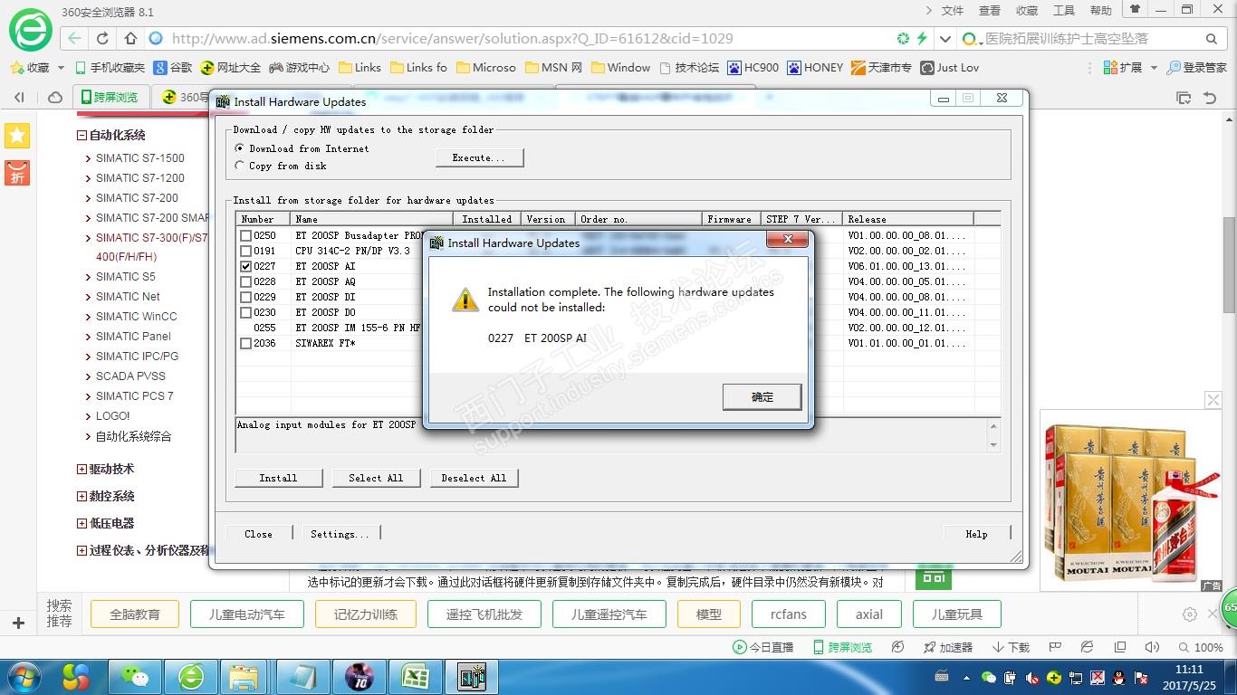Screen dimensions: 1237x695
Task: Click the browser page vertical scrollbar
Action: 1229,265
